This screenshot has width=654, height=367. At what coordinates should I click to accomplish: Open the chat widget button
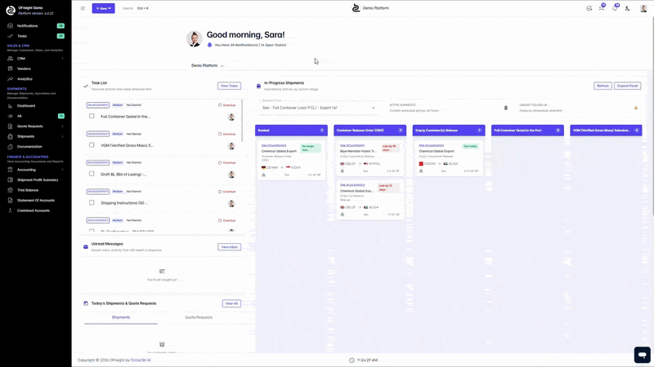[642, 355]
